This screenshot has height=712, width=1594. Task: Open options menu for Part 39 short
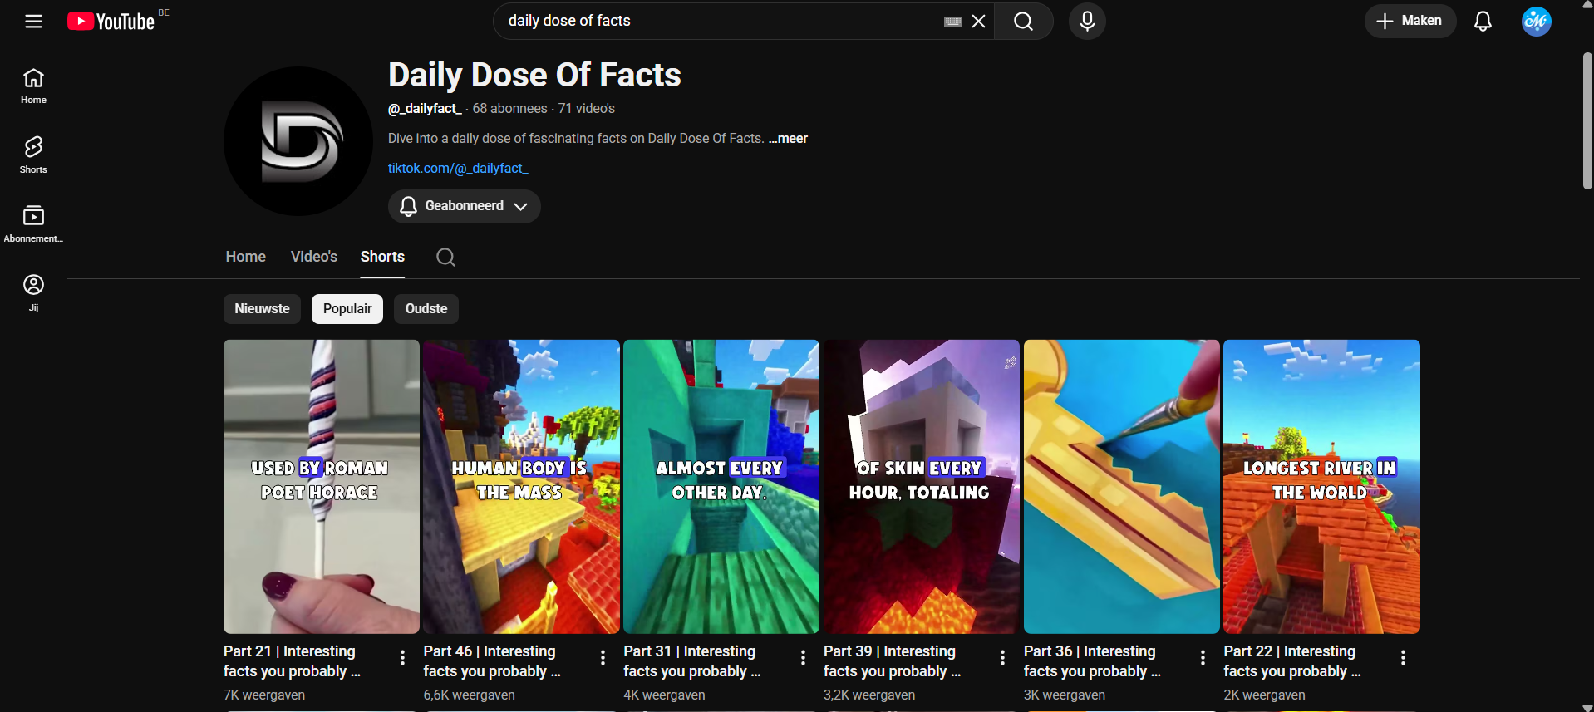[x=1002, y=658]
